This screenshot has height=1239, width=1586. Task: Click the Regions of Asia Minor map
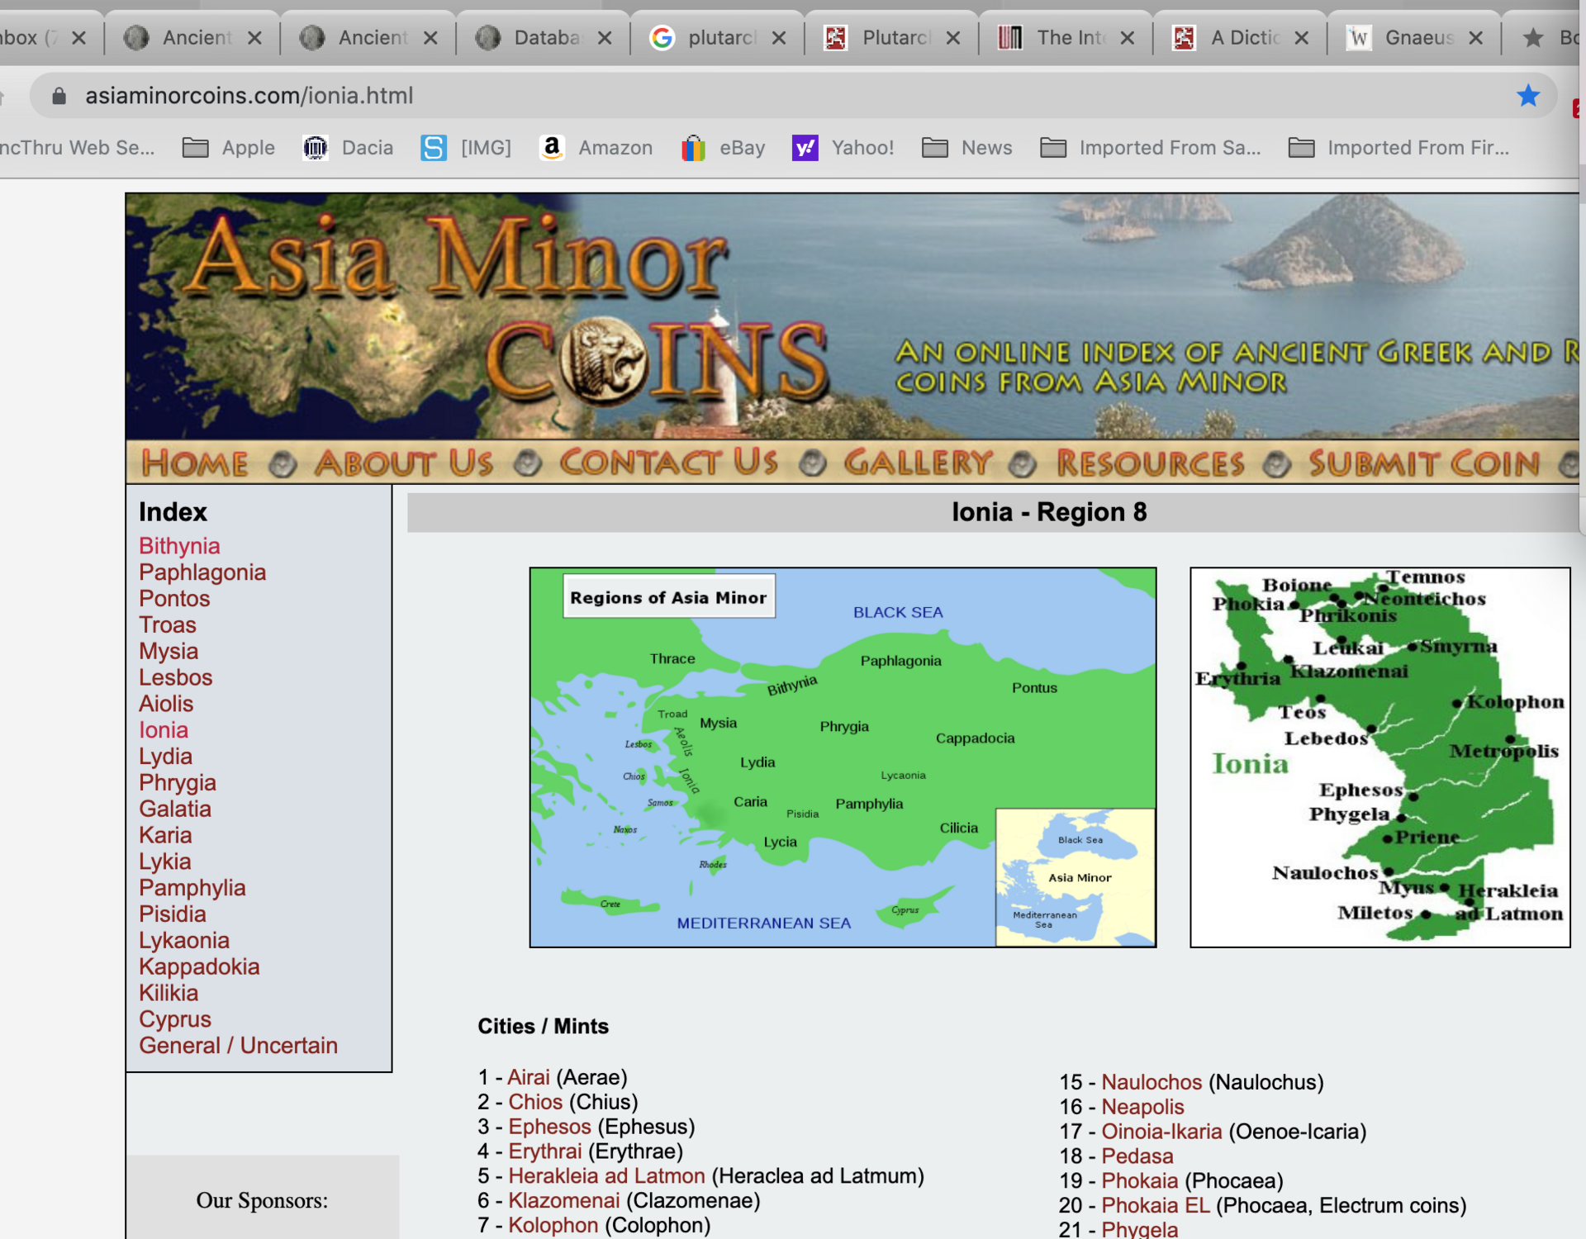tap(842, 757)
